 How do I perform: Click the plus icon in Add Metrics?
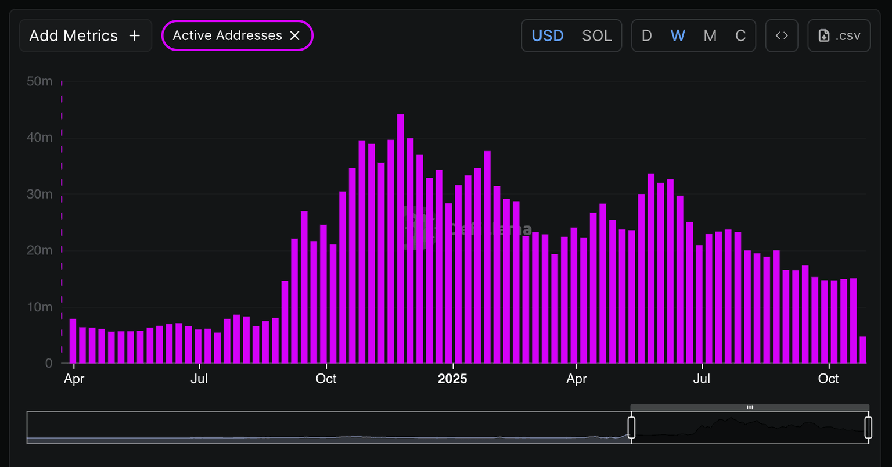134,36
